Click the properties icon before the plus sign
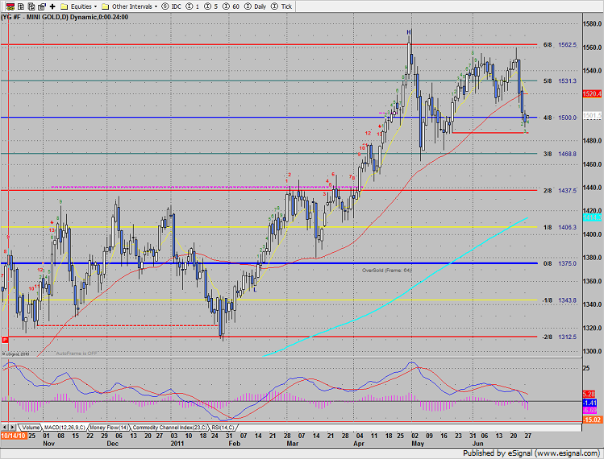This screenshot has height=459, width=604. (x=42, y=6)
